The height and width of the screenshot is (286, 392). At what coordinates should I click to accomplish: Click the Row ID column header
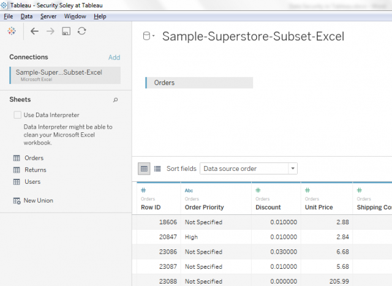click(x=151, y=207)
